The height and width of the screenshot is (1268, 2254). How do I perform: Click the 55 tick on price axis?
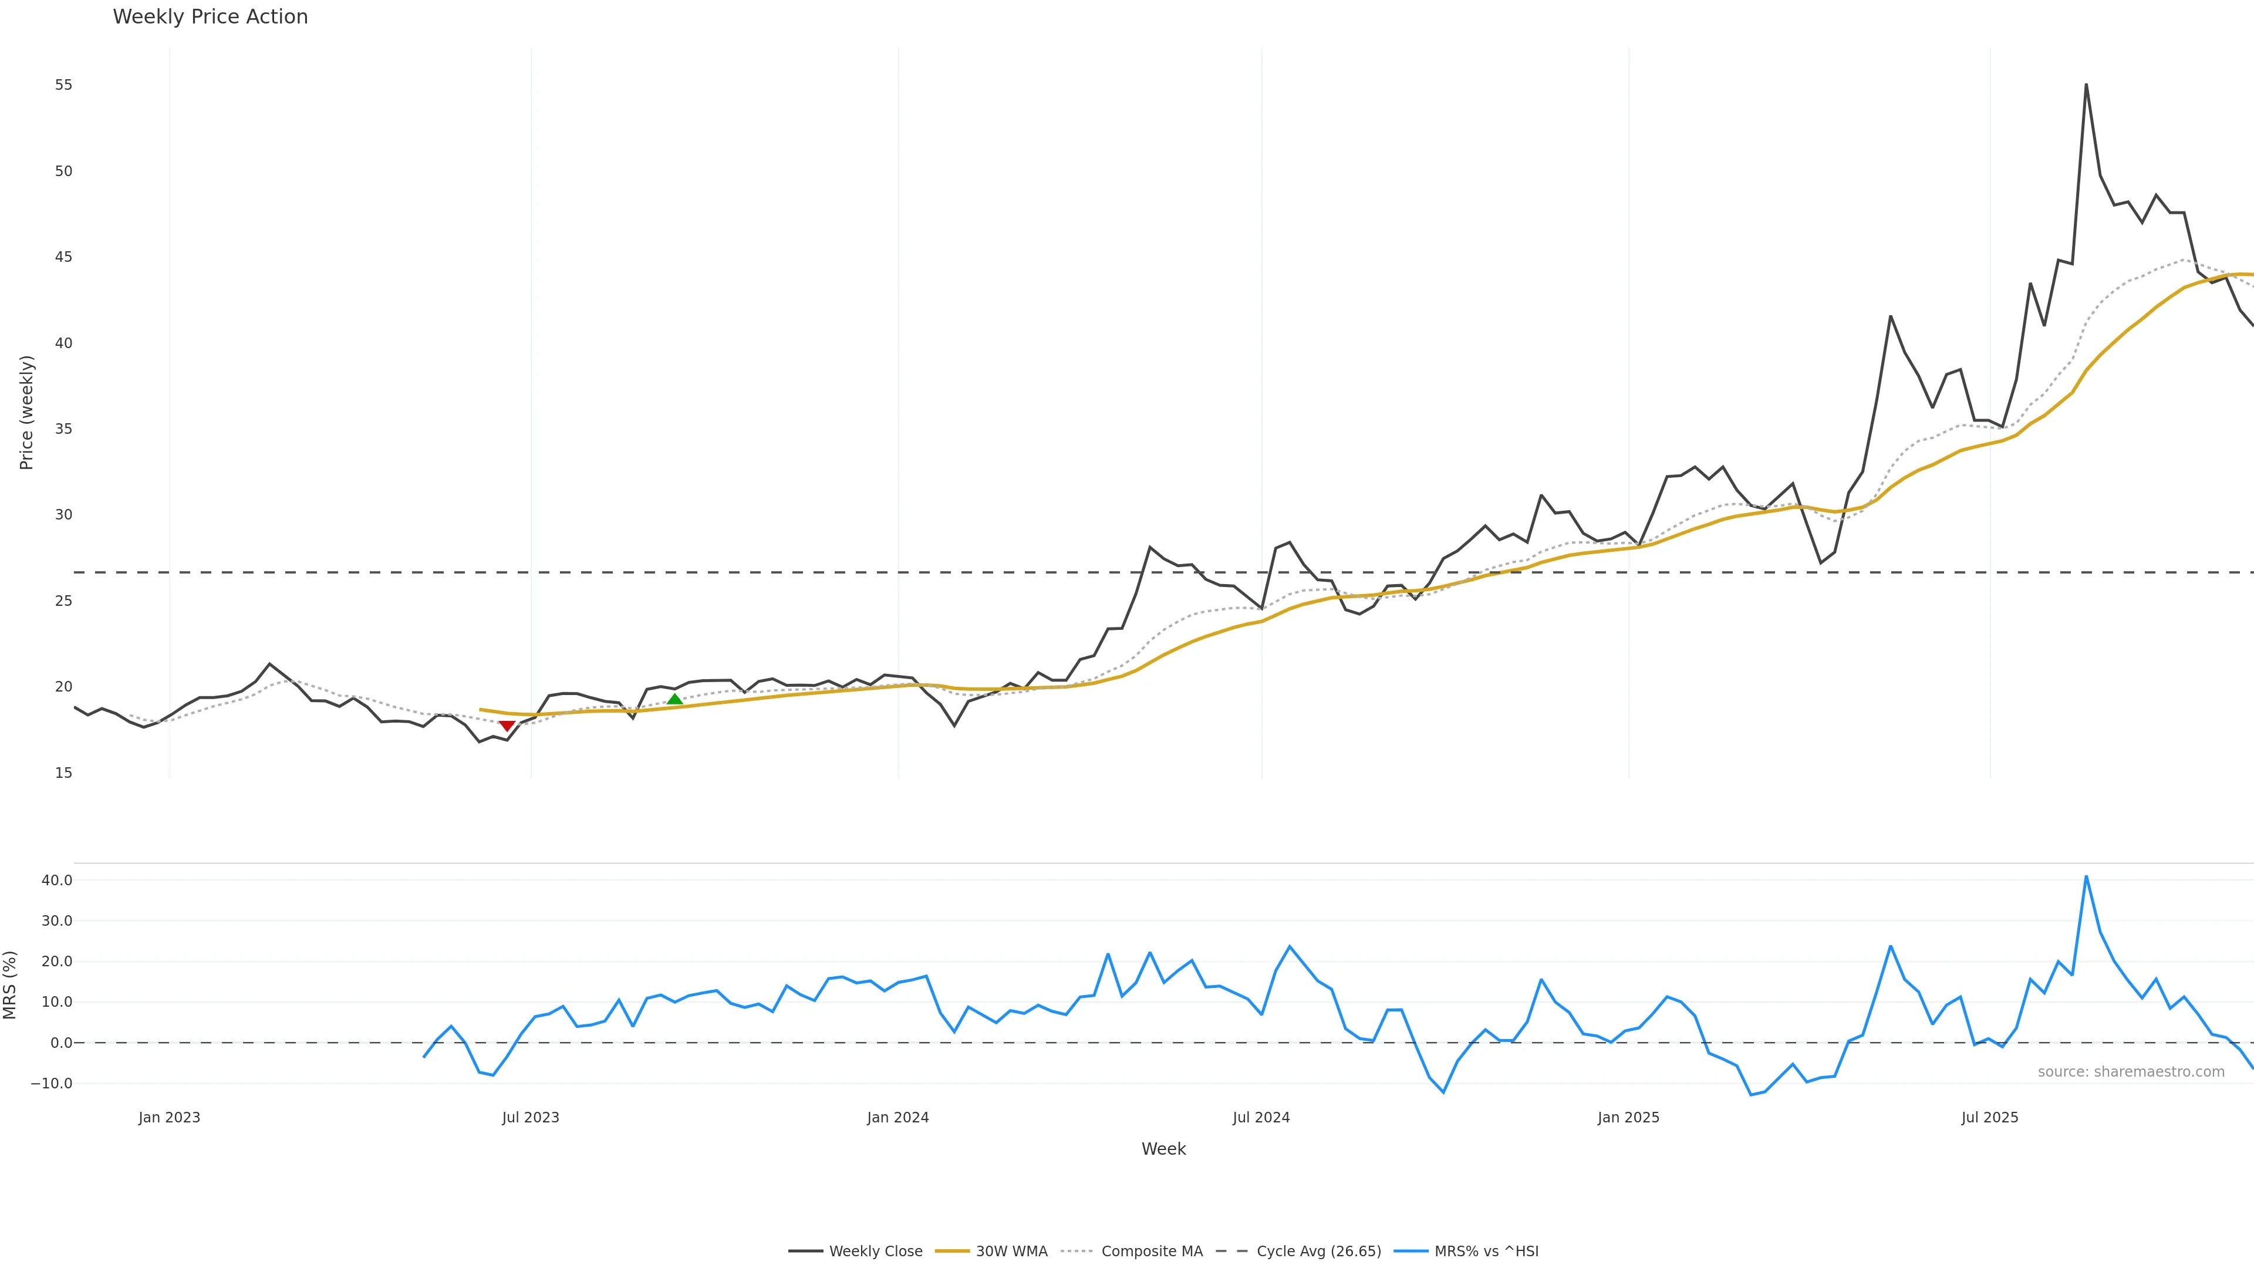coord(63,85)
